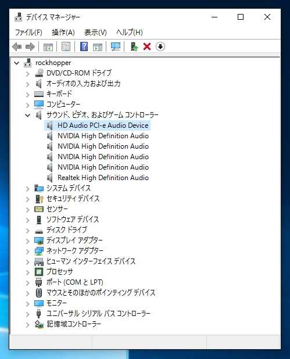Show or hide console tree icon

[x=48, y=46]
